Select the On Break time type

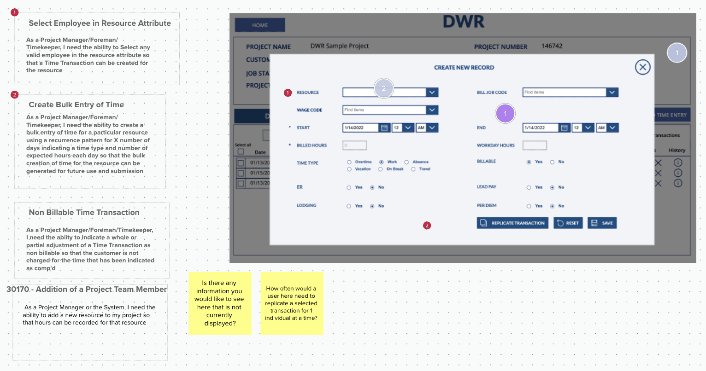point(380,169)
